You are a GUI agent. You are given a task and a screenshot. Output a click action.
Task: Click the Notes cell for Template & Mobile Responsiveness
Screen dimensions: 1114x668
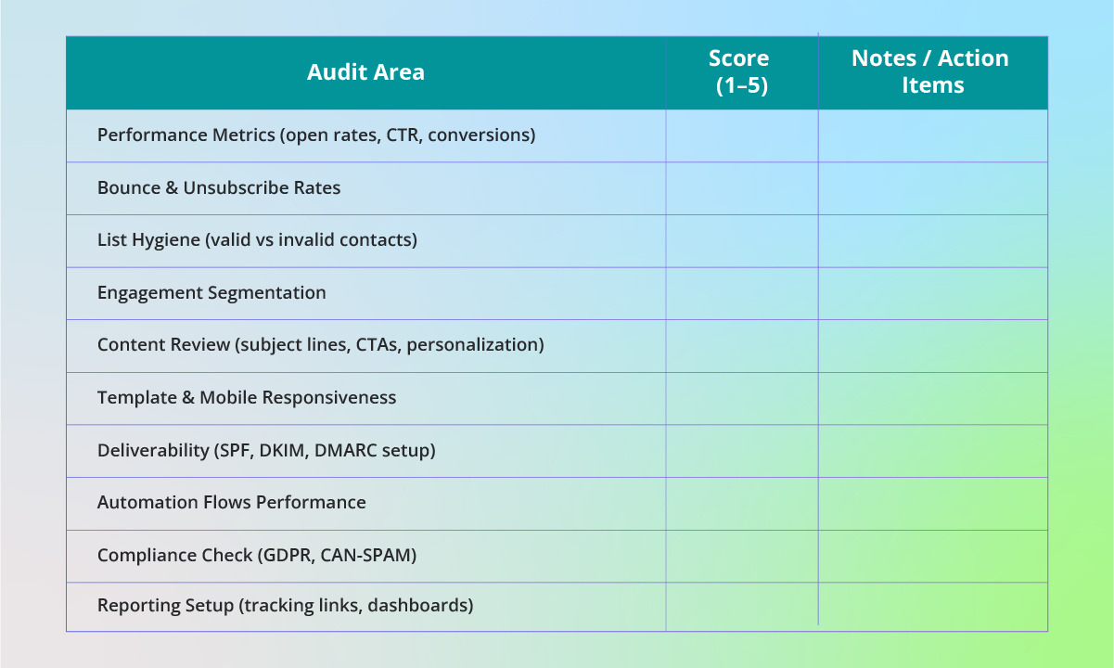click(933, 399)
